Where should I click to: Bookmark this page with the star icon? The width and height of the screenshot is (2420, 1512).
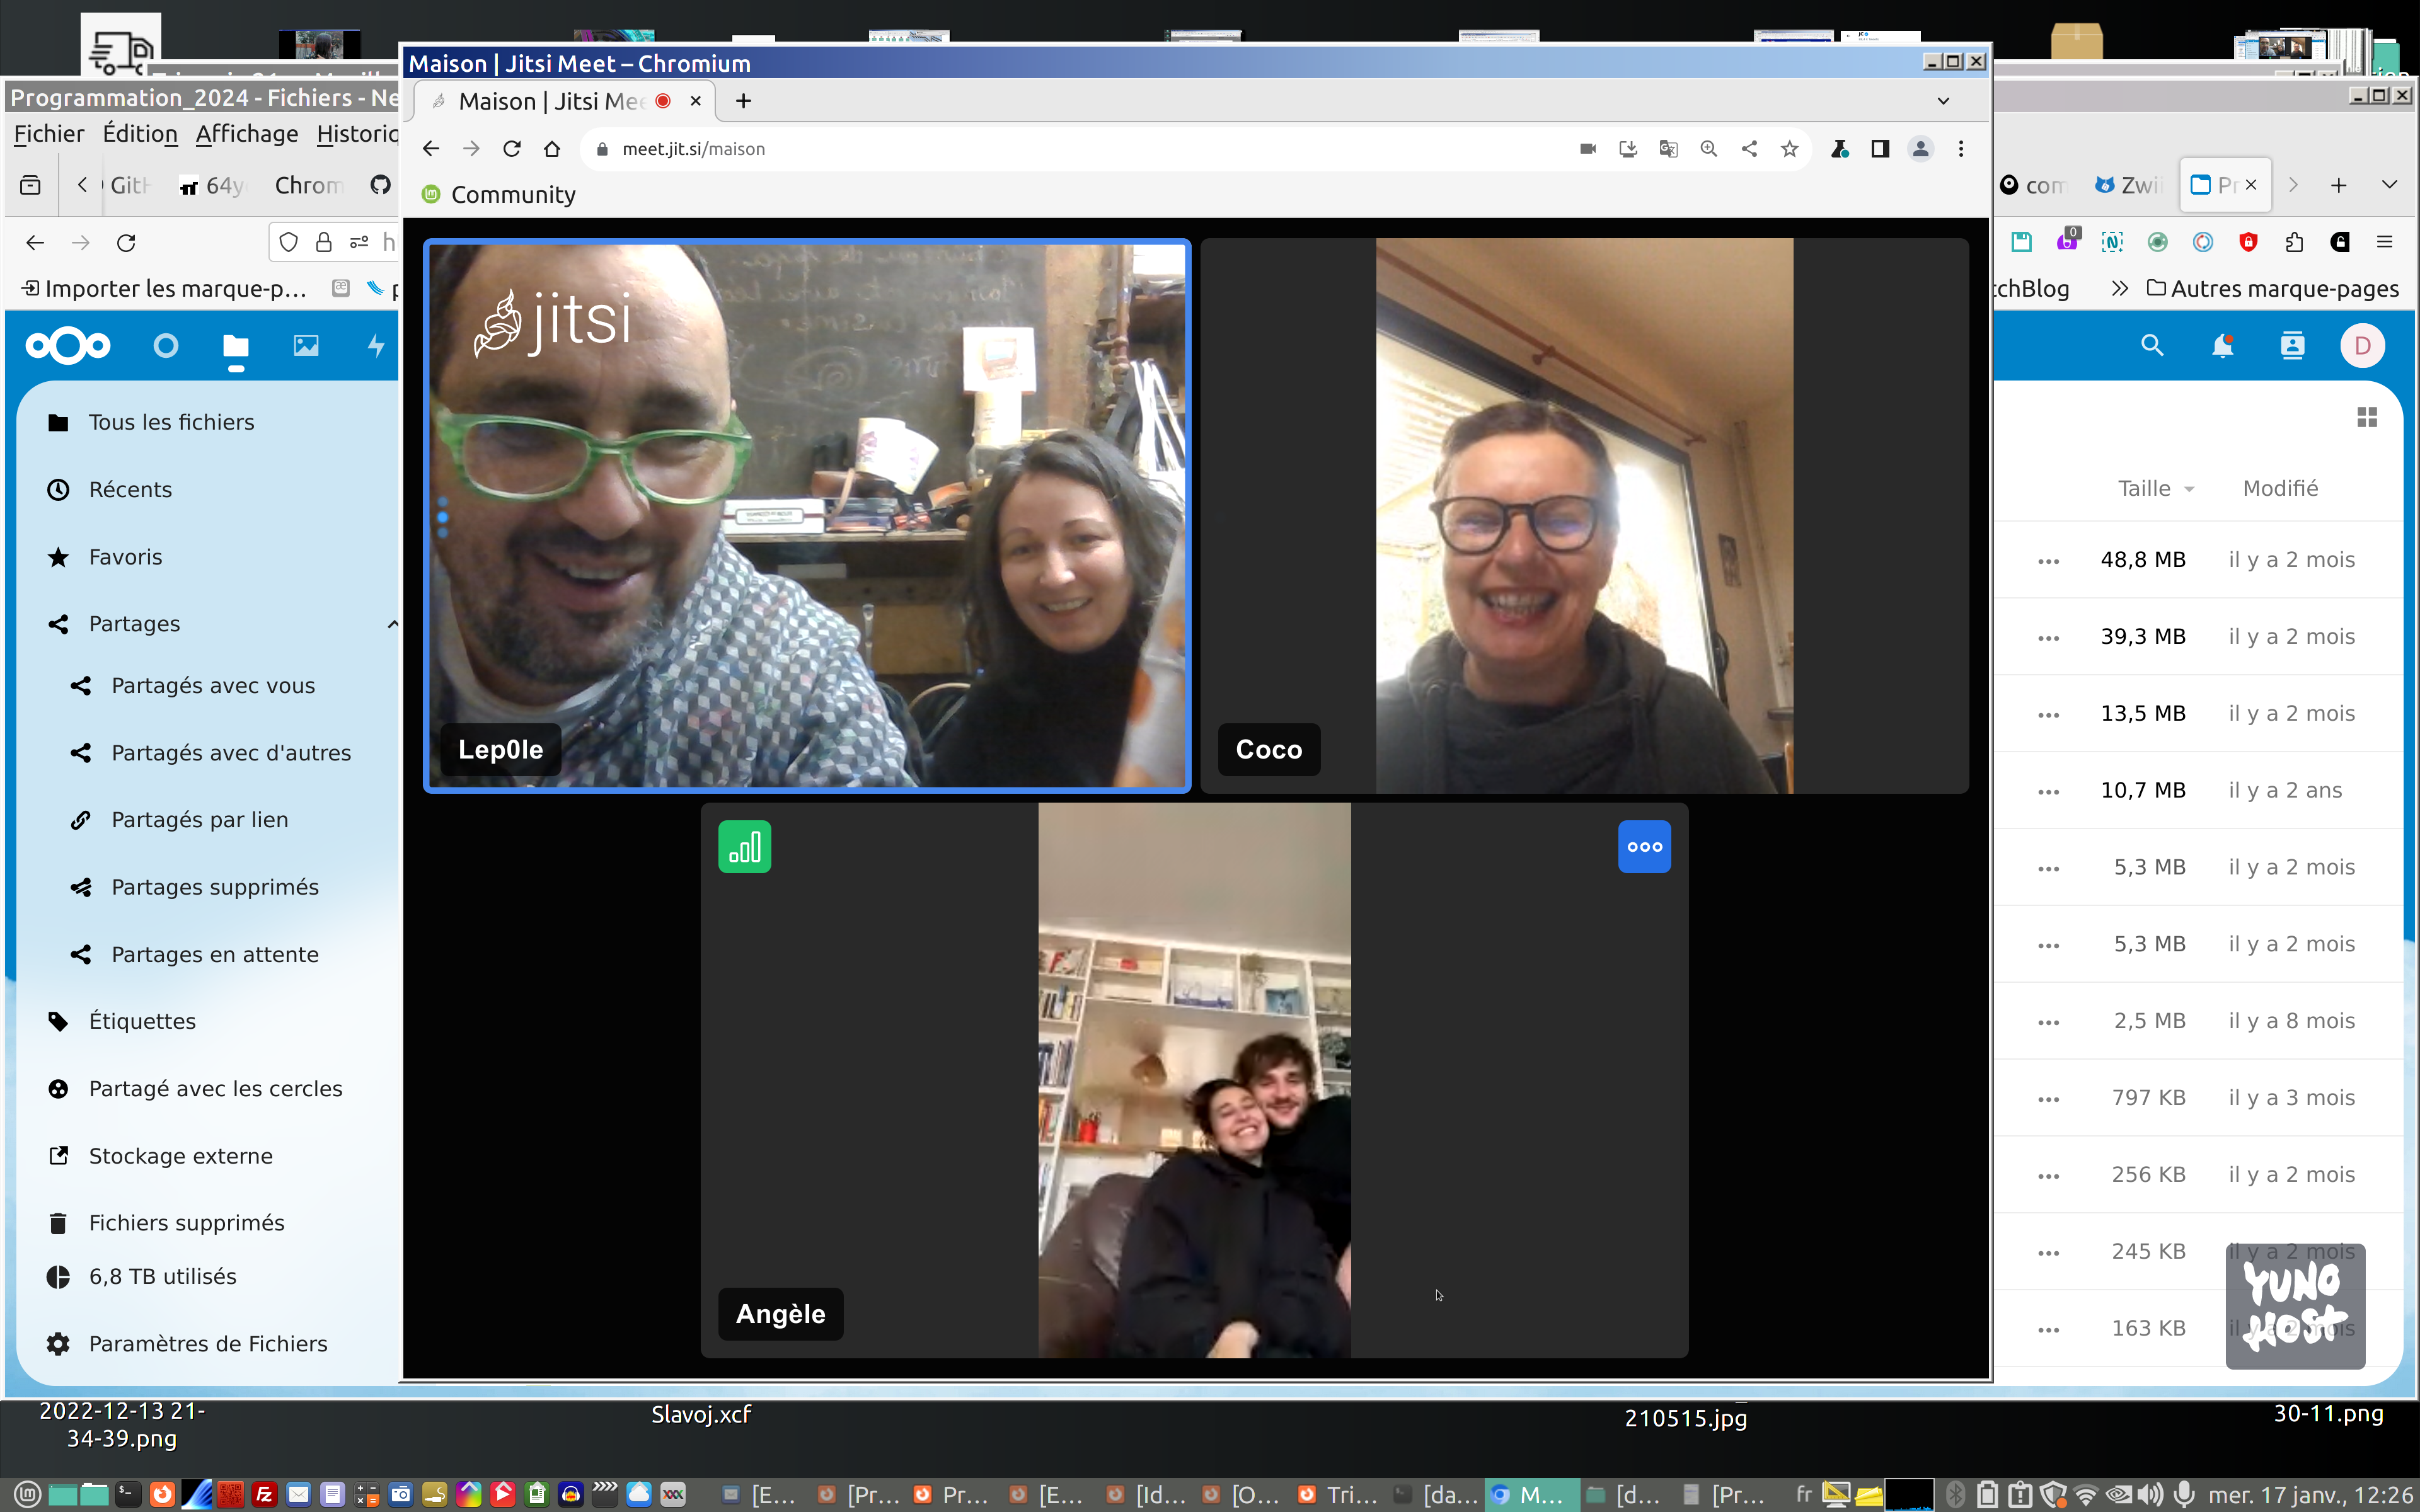point(1789,149)
